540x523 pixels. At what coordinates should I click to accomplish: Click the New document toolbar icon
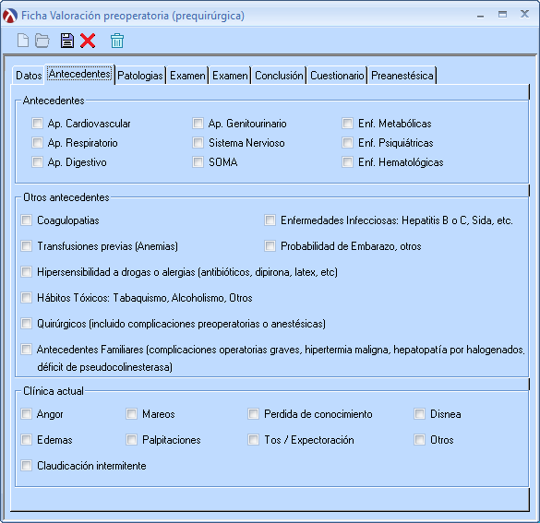click(x=23, y=41)
